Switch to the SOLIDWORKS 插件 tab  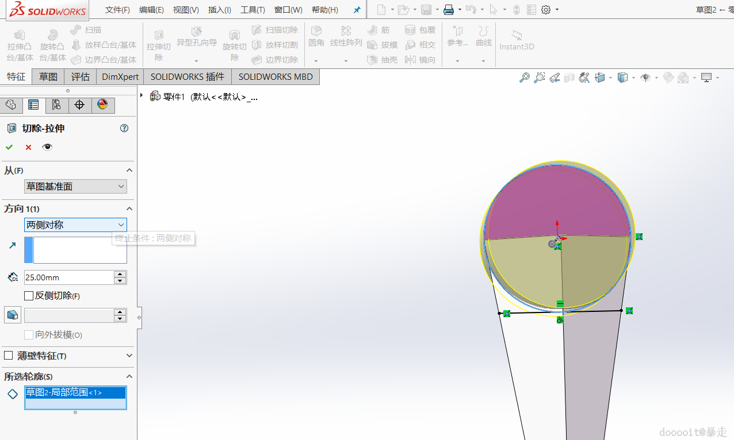click(187, 76)
